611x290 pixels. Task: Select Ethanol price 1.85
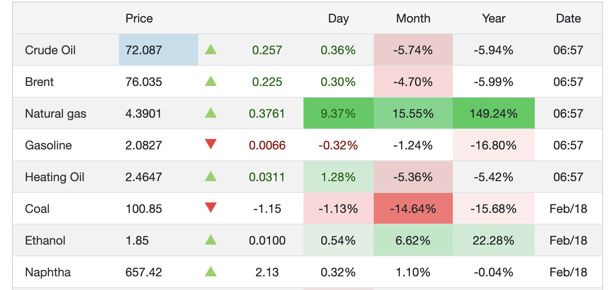137,240
